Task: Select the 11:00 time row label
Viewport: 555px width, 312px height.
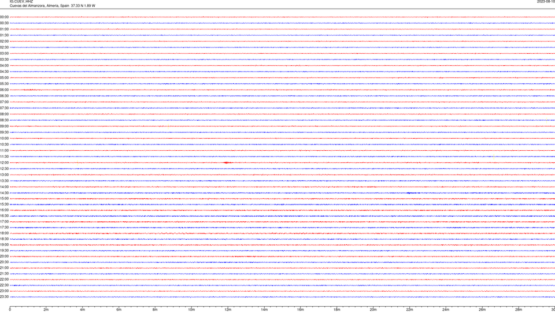Action: tap(4, 150)
